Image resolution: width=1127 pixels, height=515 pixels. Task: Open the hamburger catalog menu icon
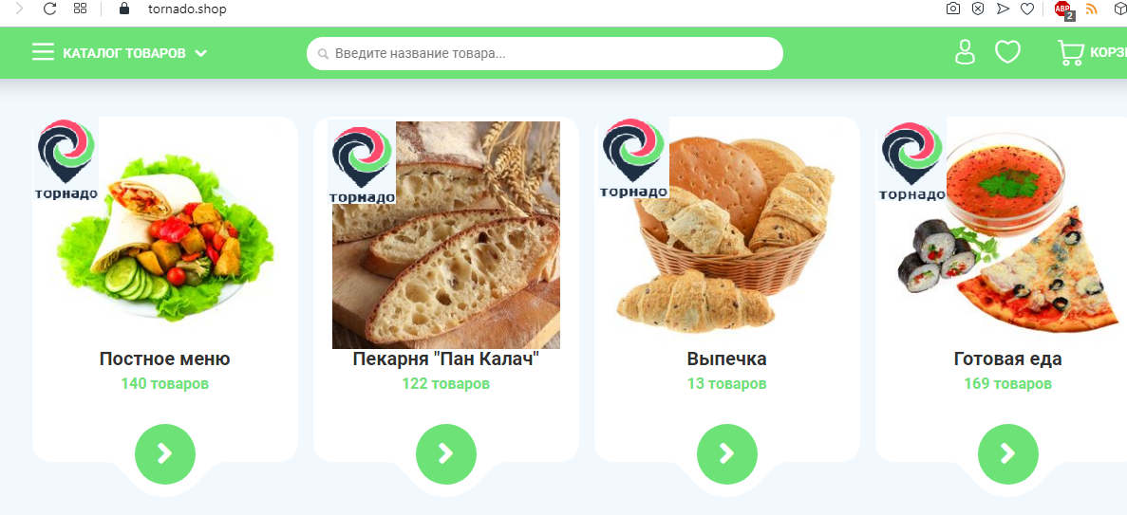43,52
